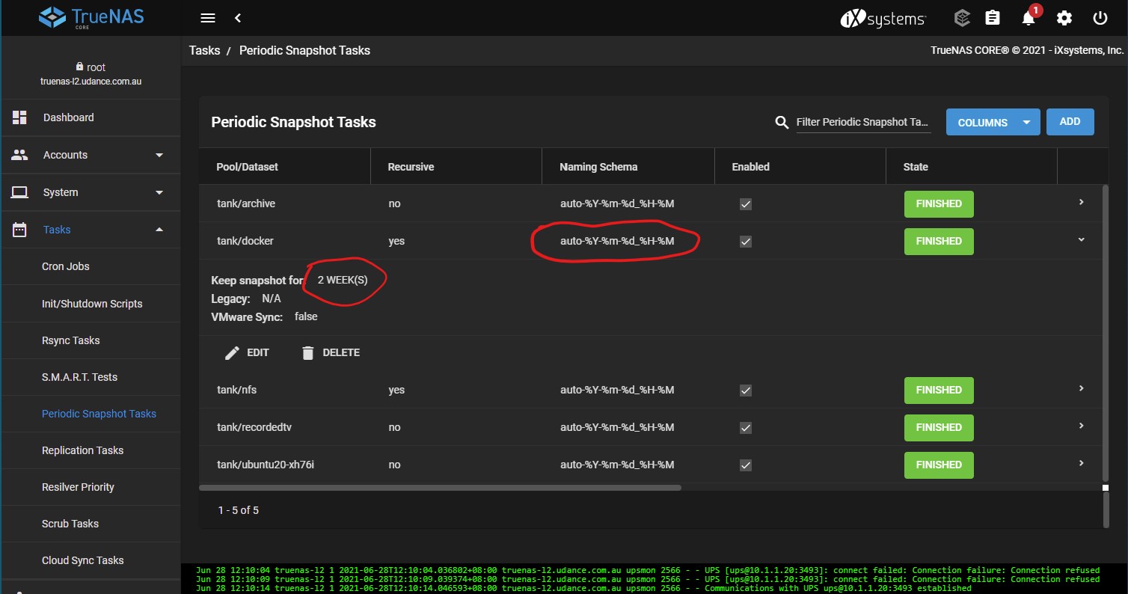Click the Accounts people icon

19,155
